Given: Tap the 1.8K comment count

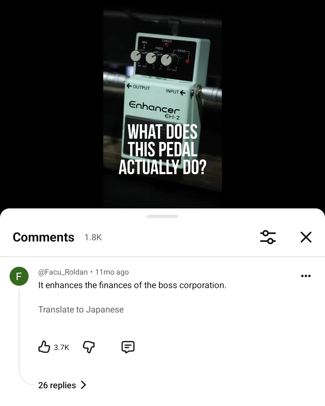Looking at the screenshot, I should pyautogui.click(x=93, y=238).
